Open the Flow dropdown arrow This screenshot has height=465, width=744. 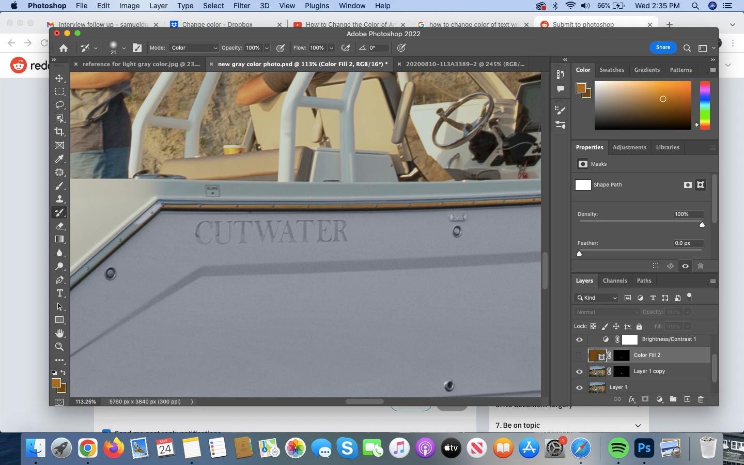pyautogui.click(x=331, y=48)
